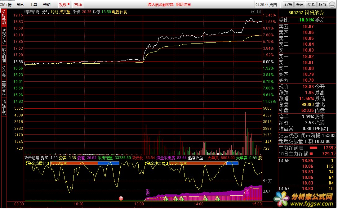Click the 资金流量比 orange-blue bar
Image resolution: width=338 pixels, height=209 pixels.
(x=85, y=163)
